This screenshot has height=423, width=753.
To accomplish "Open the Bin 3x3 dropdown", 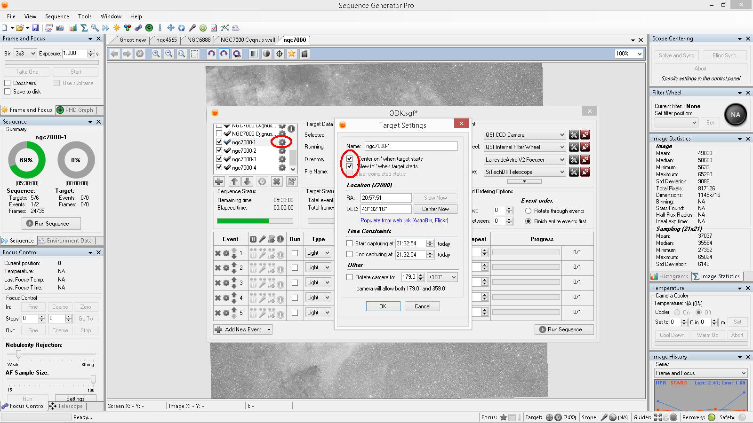I will (x=25, y=54).
